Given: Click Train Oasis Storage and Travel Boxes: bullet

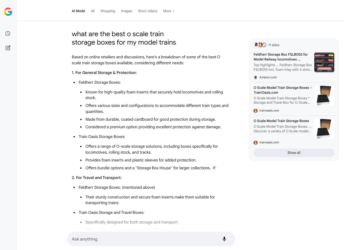Looking at the screenshot, I should [x=111, y=212].
